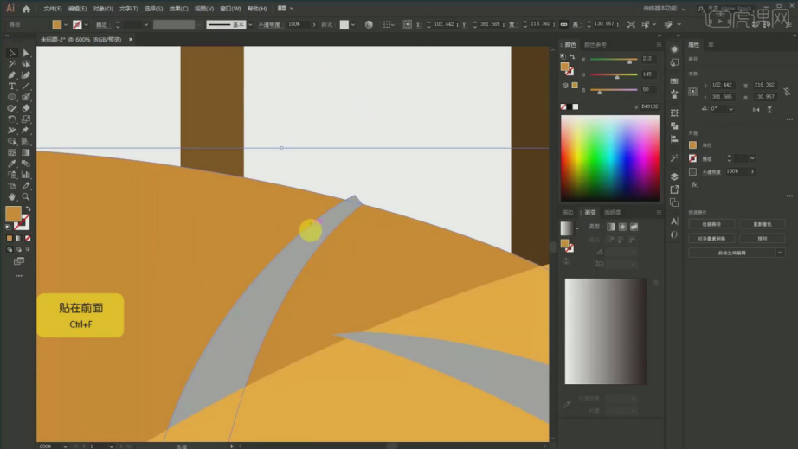The image size is (798, 449).
Task: Expand the rotation angle dropdown in Properties
Action: (731, 109)
